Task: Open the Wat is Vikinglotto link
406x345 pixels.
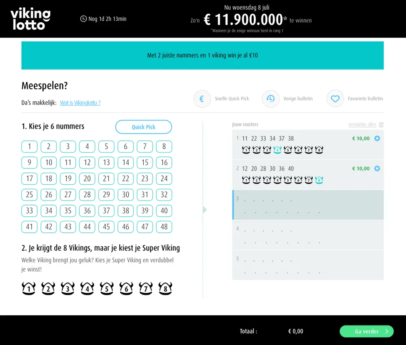Action: click(x=80, y=103)
